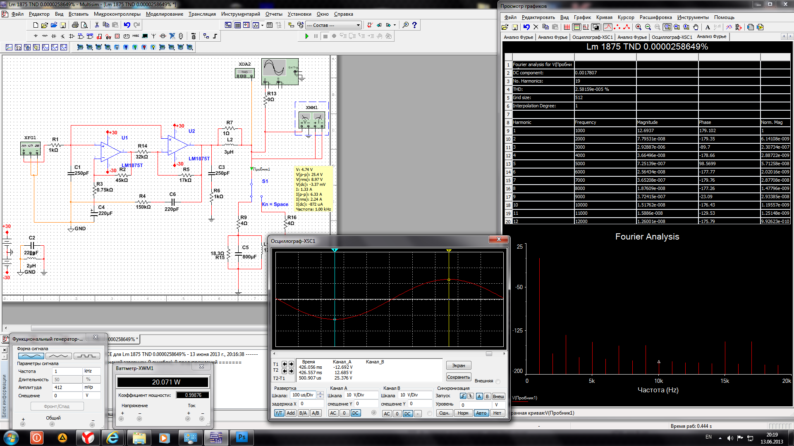Image resolution: width=794 pixels, height=446 pixels.
Task: Select sine waveform in function generator
Action: pos(31,356)
